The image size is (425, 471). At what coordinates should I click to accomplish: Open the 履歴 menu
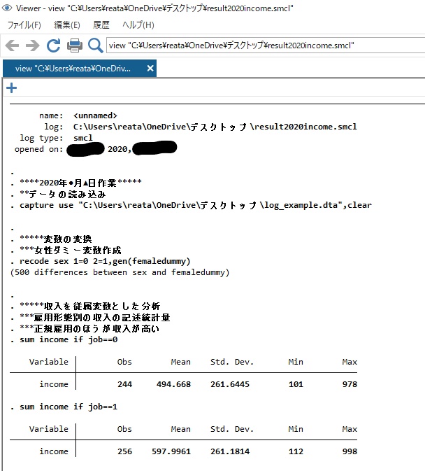(x=101, y=25)
